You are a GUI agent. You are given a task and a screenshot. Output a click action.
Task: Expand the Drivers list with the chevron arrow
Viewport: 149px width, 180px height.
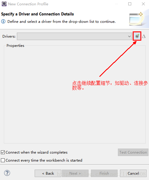pyautogui.click(x=129, y=36)
